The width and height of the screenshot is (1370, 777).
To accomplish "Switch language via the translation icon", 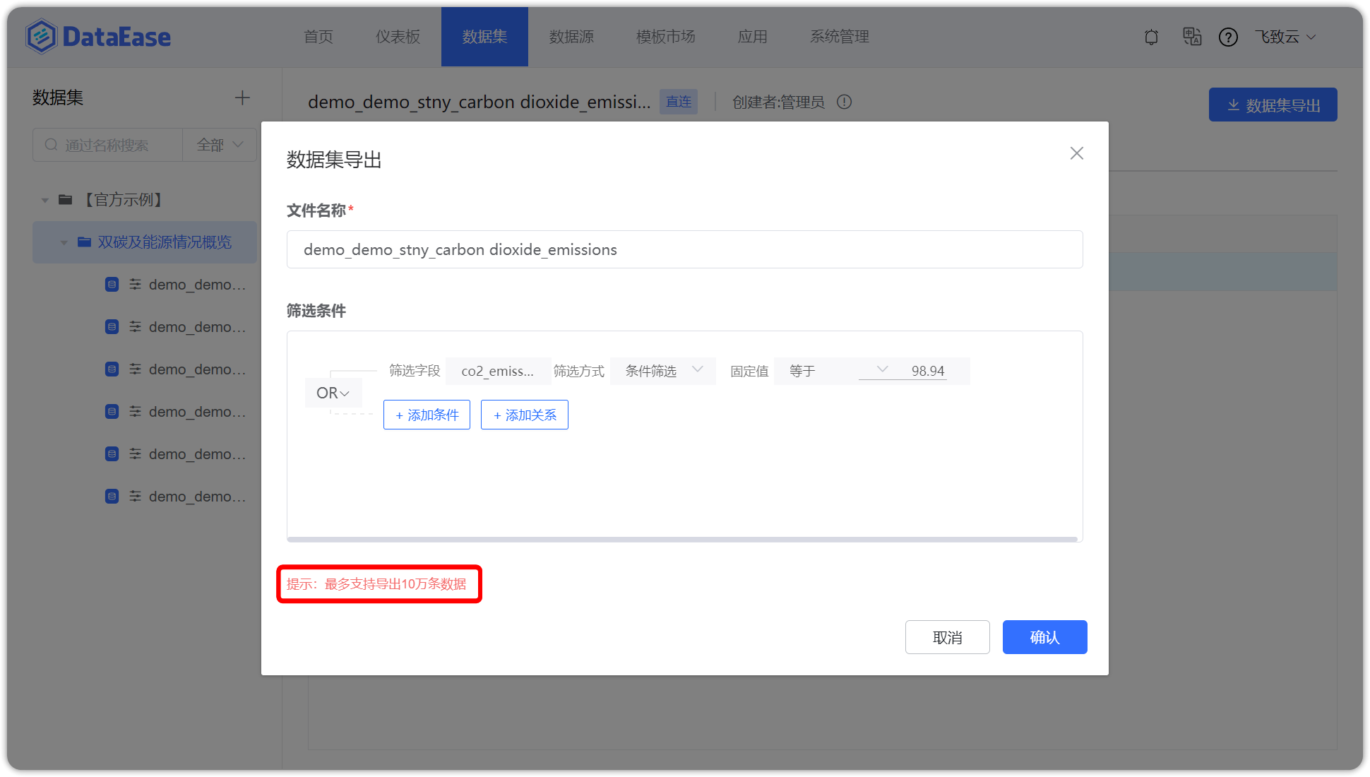I will point(1192,37).
